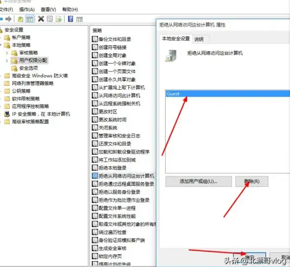Select policy 从扩展坞上取下计算机
290x267 pixels.
[122, 87]
